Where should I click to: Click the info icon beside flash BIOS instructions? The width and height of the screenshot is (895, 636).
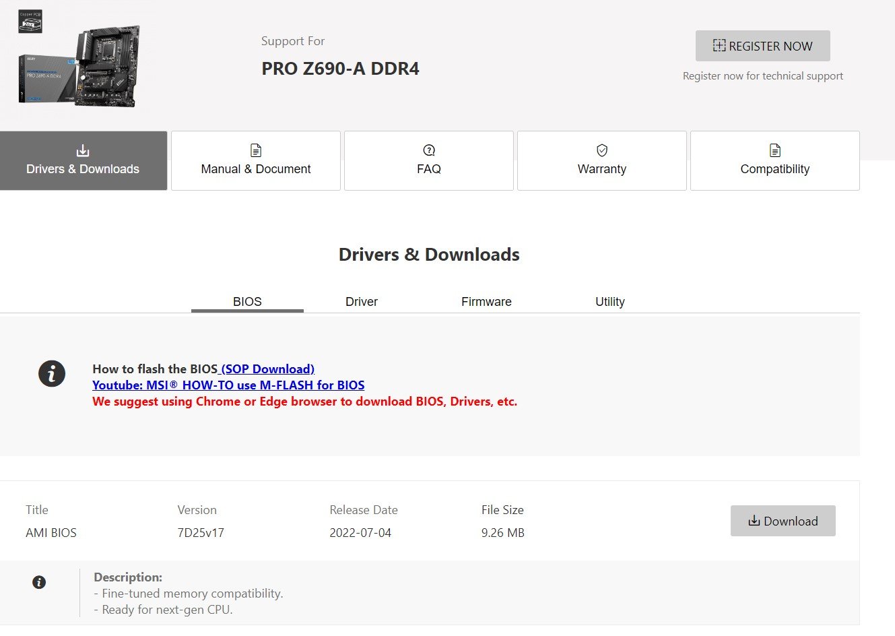pyautogui.click(x=52, y=373)
